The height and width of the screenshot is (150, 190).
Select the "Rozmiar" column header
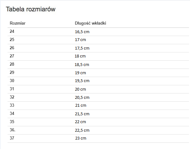pyautogui.click(x=18, y=23)
